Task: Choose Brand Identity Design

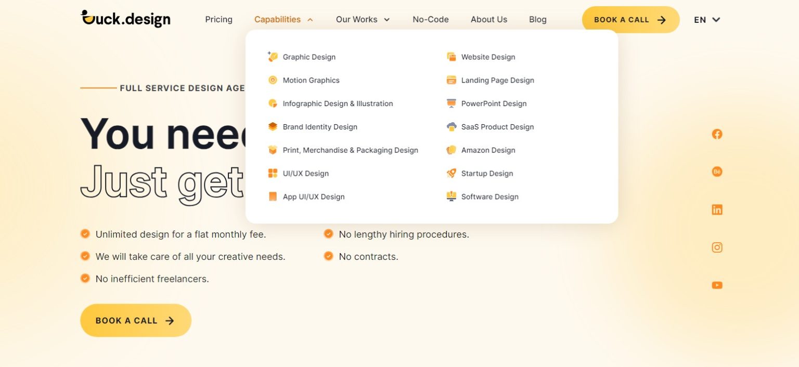Action: point(320,127)
